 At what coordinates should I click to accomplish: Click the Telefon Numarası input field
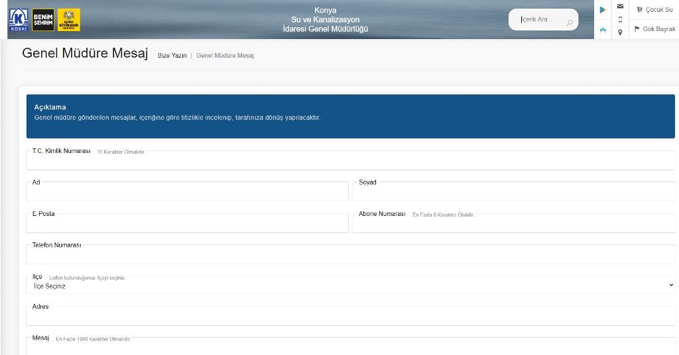[350, 255]
